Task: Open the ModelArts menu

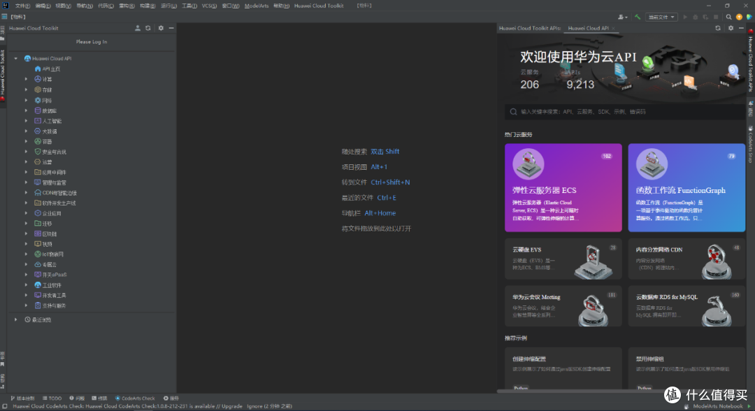Action: click(256, 6)
